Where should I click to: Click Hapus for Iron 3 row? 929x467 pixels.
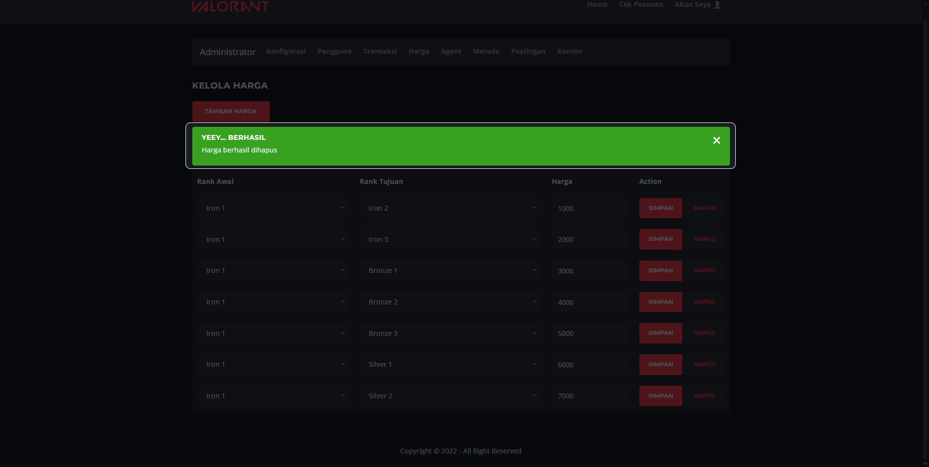[704, 240]
